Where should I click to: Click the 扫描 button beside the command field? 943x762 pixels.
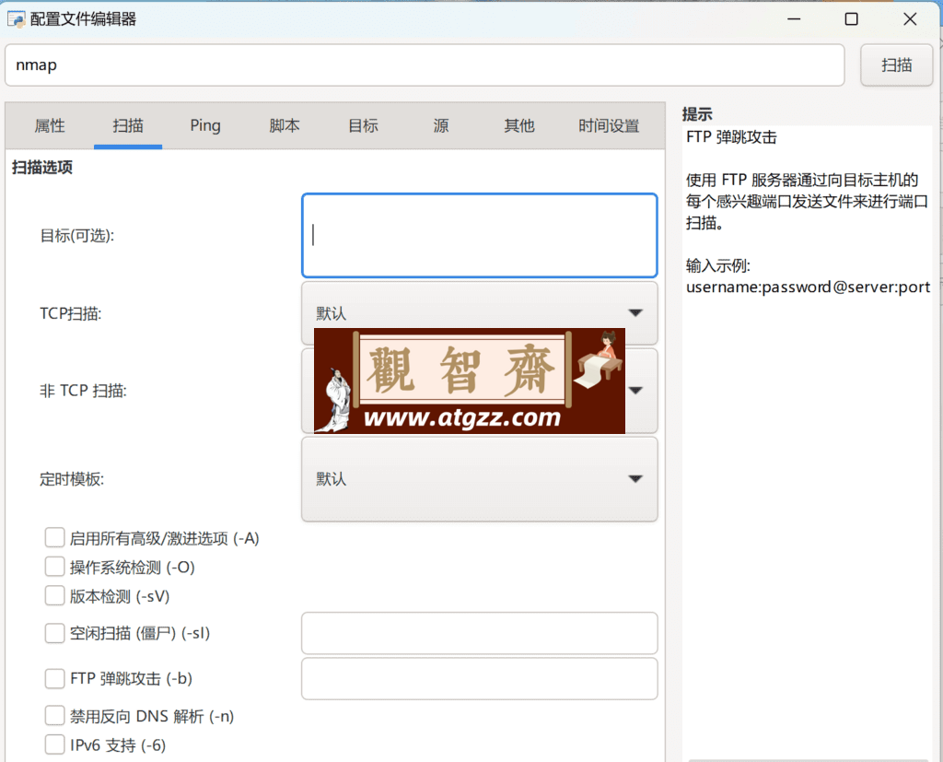897,65
